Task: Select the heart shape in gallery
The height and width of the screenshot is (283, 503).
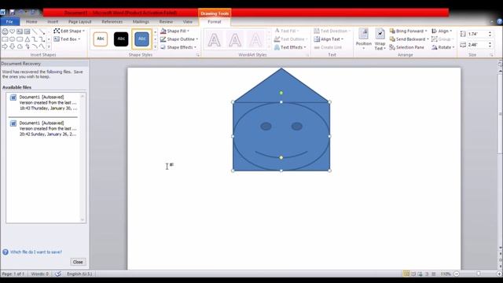Action: coord(13,31)
